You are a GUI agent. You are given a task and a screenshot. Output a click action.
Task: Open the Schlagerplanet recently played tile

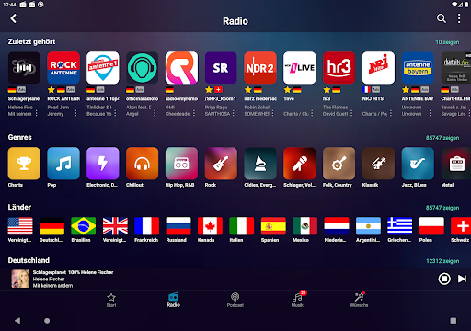pyautogui.click(x=24, y=68)
